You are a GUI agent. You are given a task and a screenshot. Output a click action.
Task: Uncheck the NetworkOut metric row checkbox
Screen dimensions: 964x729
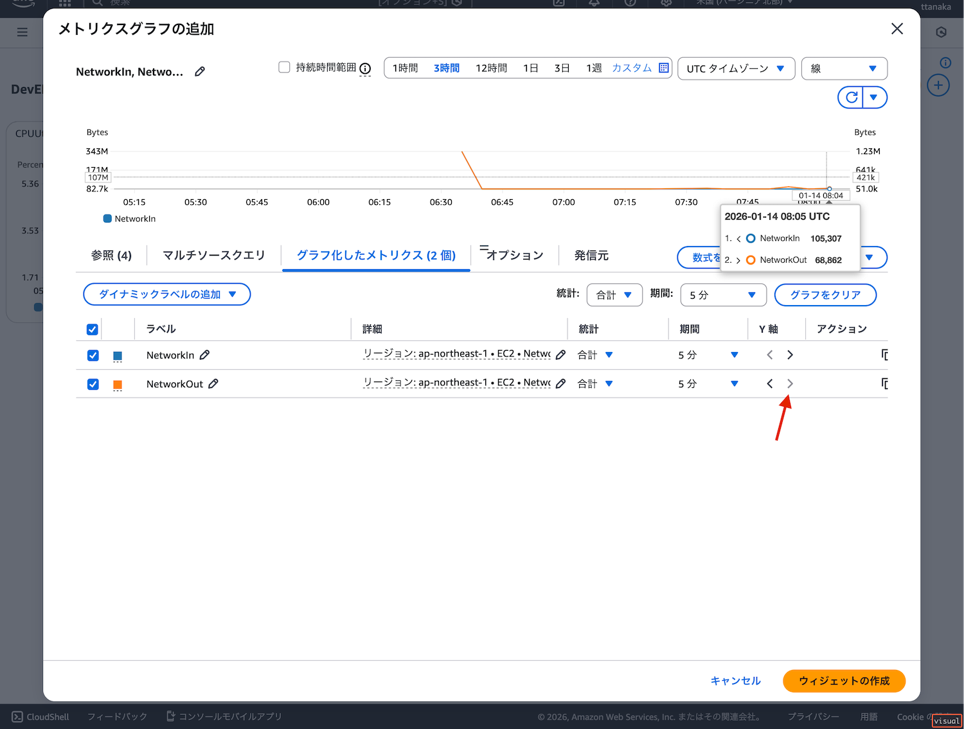pyautogui.click(x=93, y=384)
